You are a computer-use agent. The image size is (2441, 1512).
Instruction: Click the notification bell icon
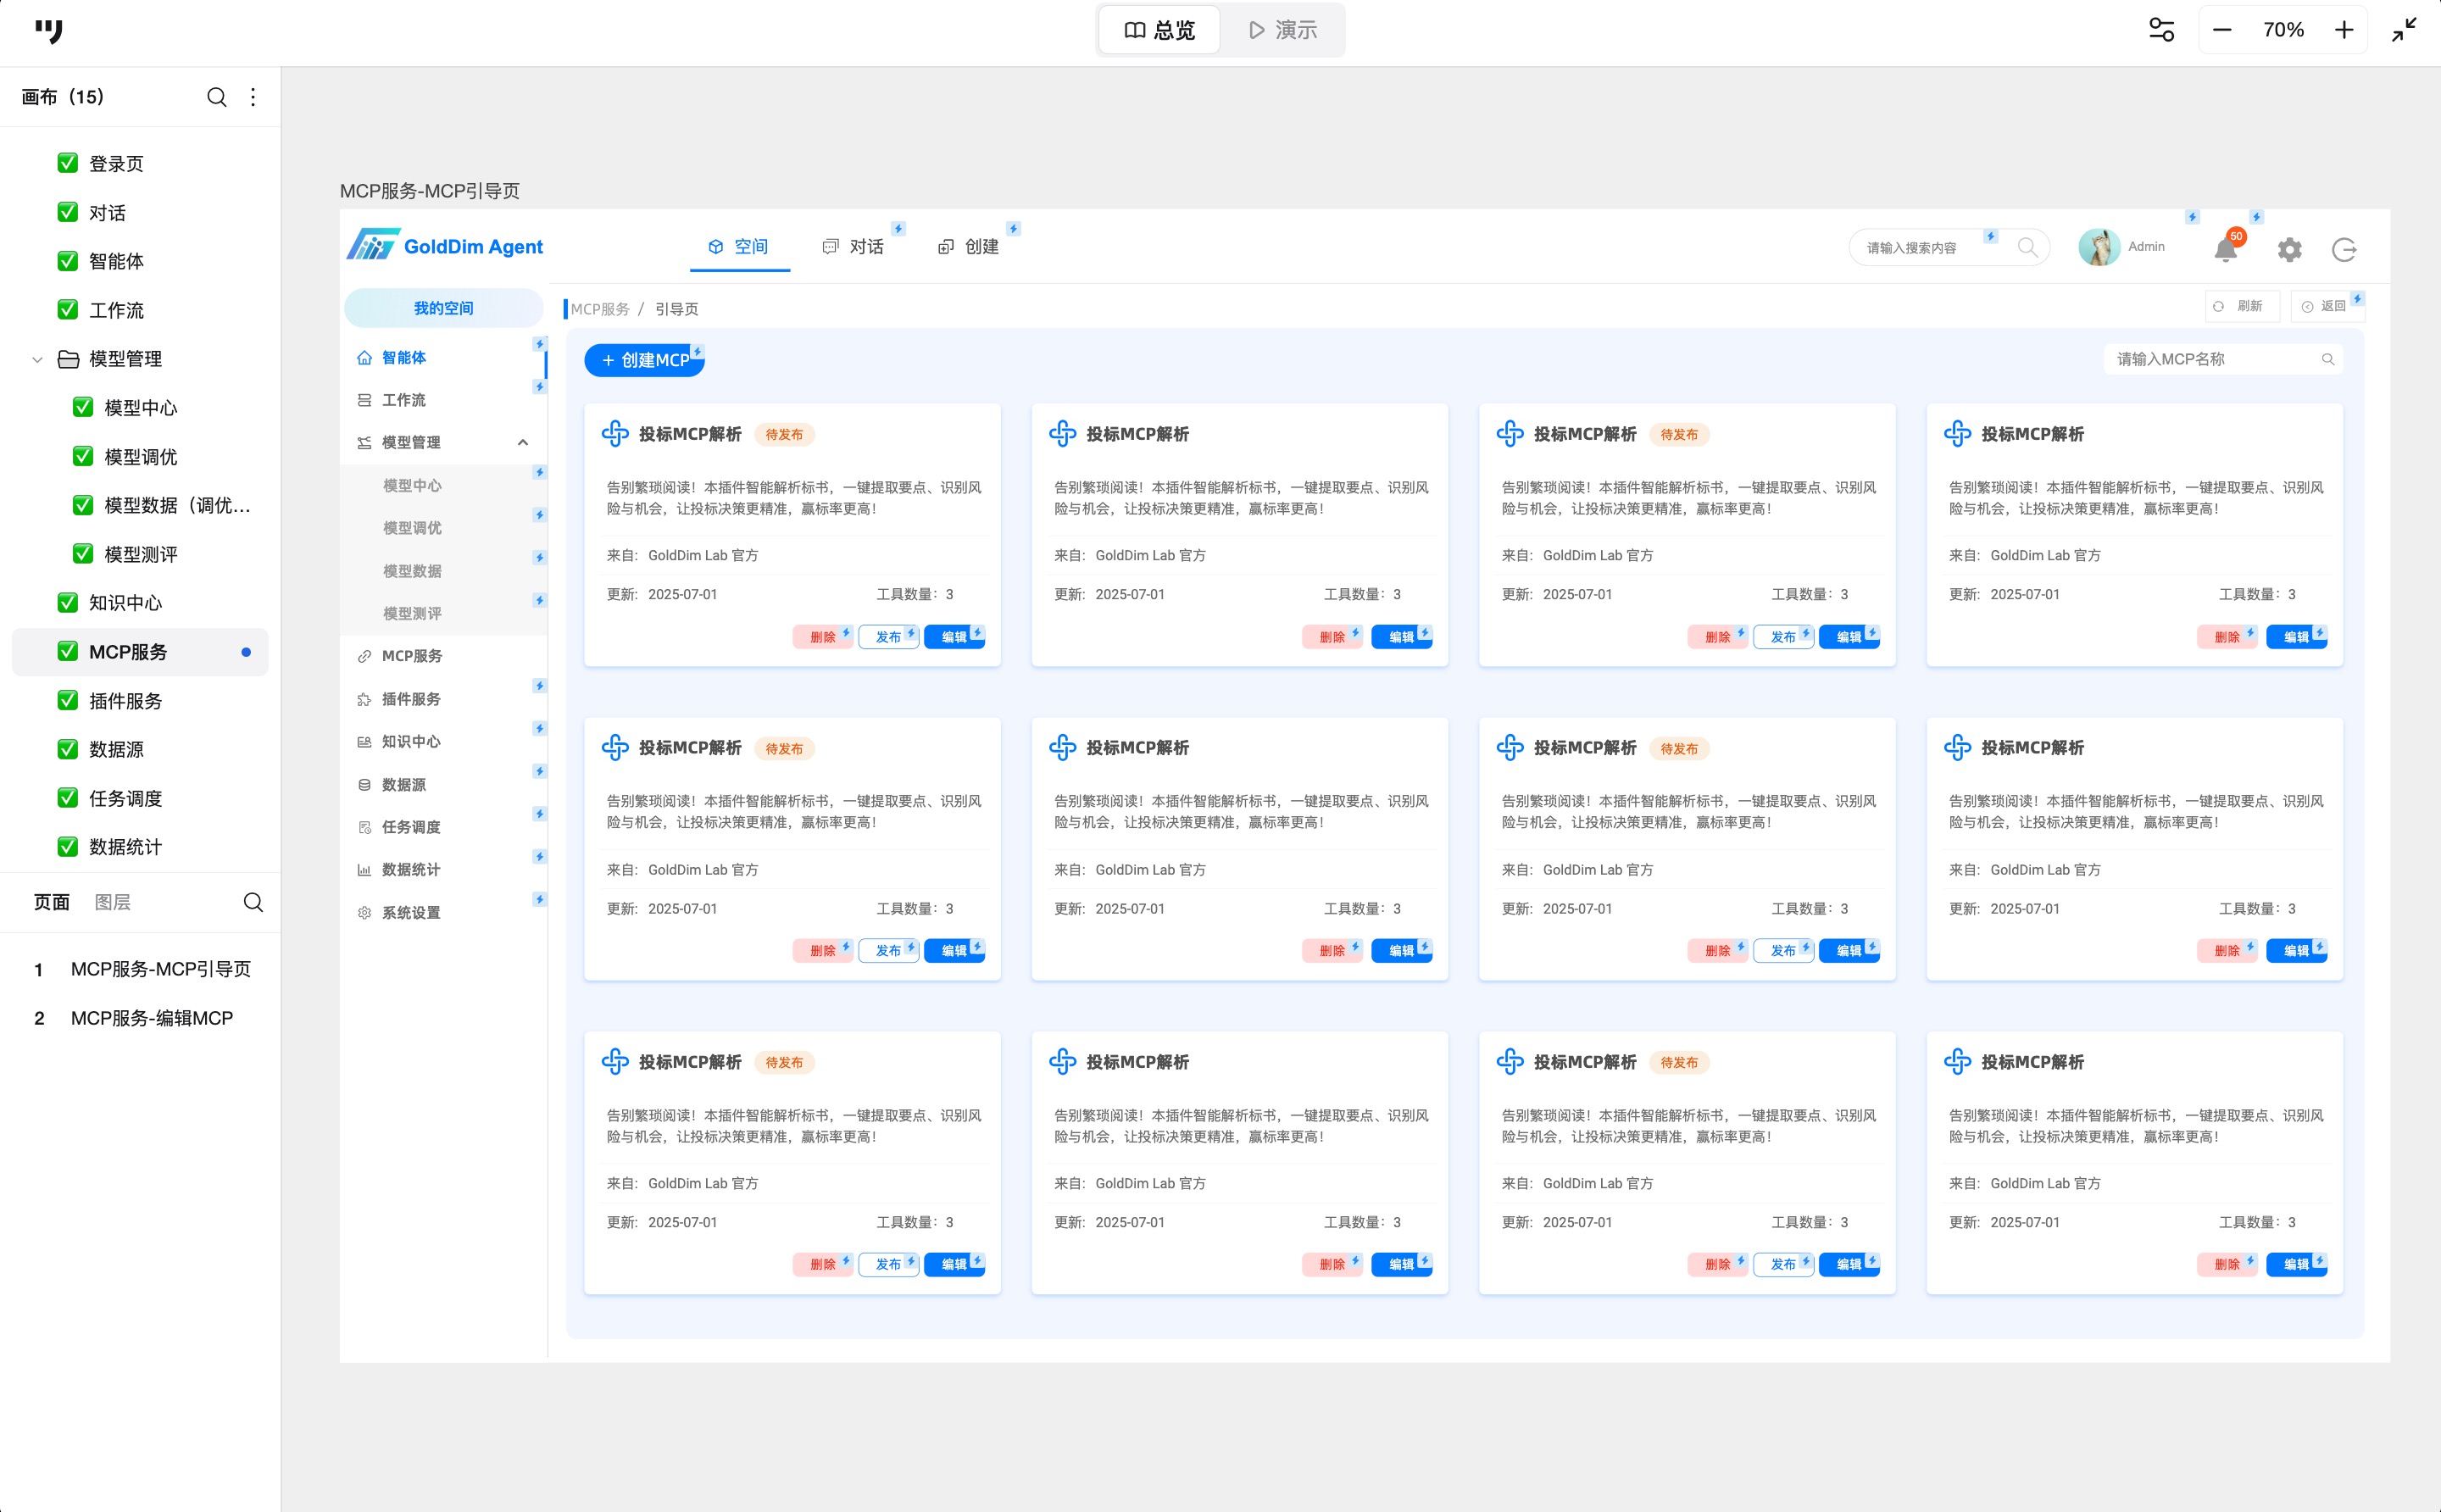click(2224, 249)
